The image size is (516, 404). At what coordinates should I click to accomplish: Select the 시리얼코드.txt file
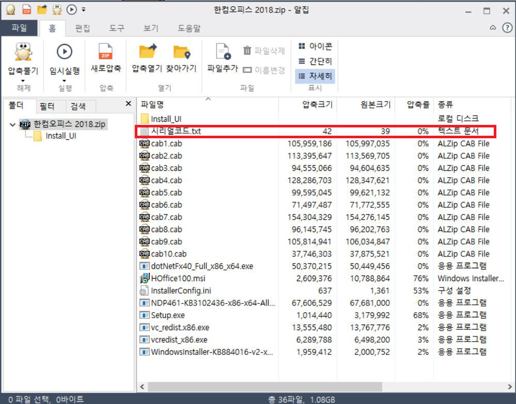pos(171,131)
